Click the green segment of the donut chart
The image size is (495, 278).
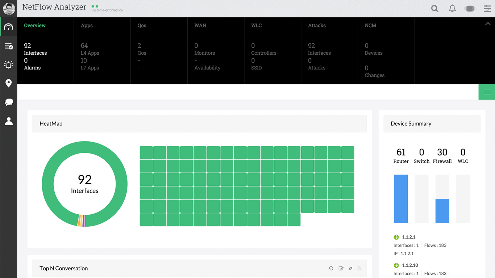coord(84,147)
